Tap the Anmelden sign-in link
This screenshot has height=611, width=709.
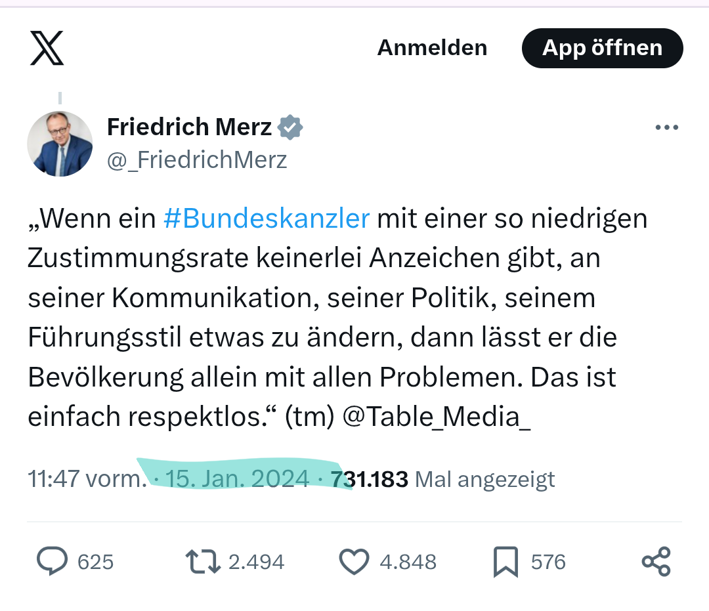[x=432, y=48]
